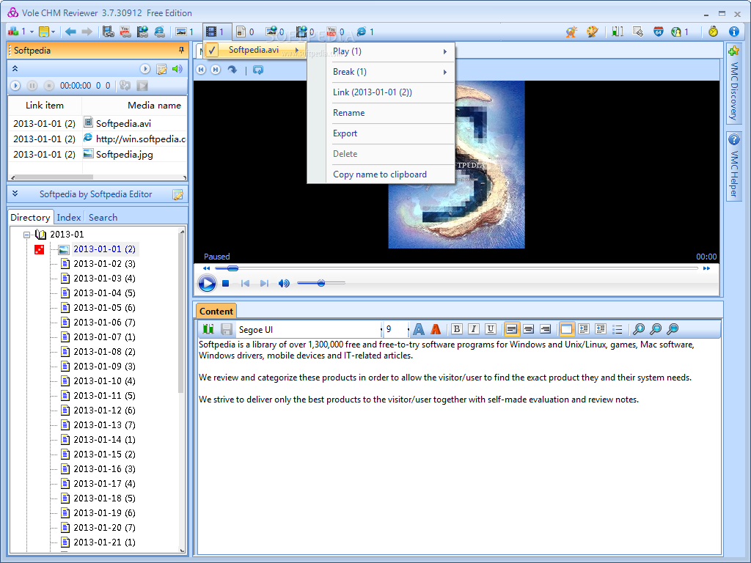Click the large blue play button

coord(207,284)
